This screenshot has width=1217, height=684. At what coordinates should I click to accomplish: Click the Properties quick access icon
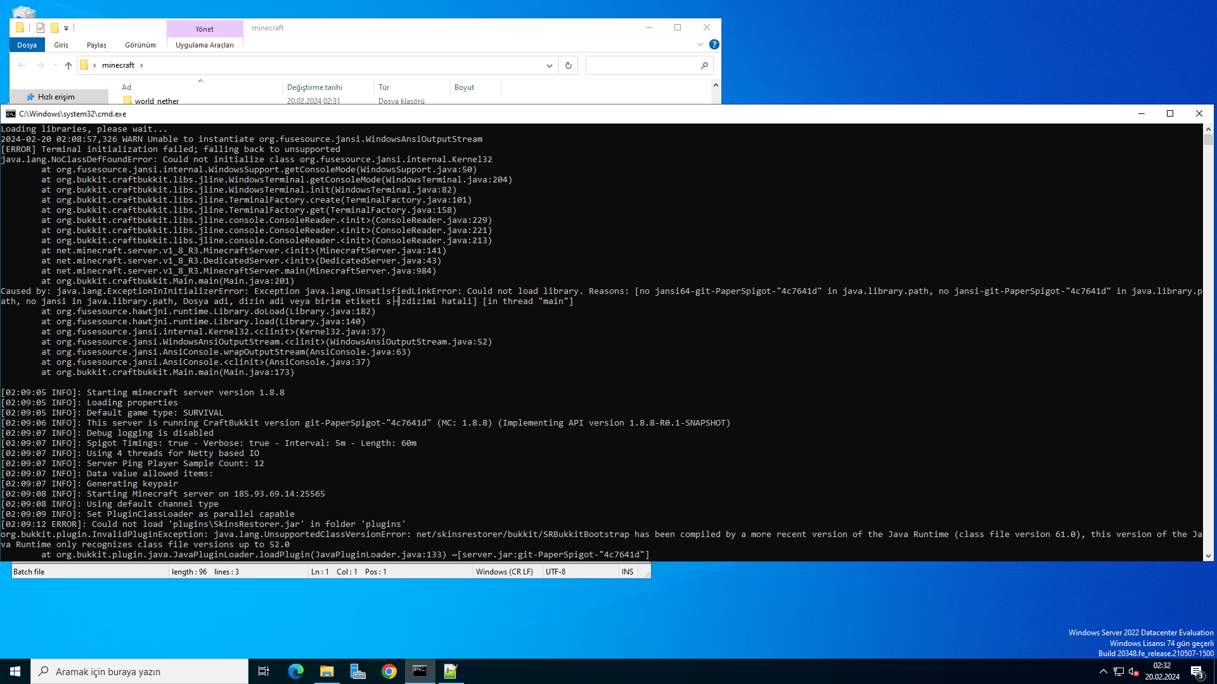[x=41, y=28]
